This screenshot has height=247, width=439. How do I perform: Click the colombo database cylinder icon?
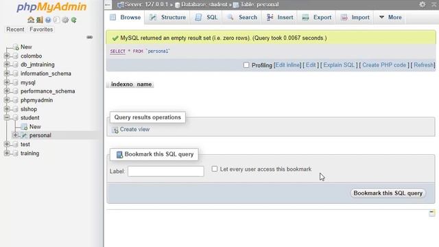(16, 56)
